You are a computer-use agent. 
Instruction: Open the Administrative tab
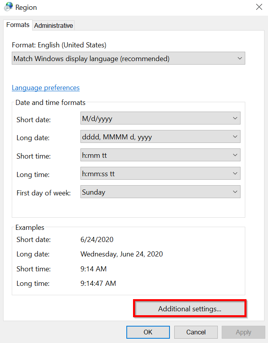53,25
